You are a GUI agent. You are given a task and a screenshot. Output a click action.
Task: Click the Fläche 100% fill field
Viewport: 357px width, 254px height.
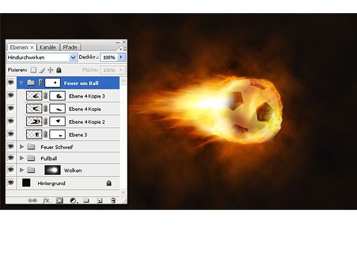coord(109,70)
